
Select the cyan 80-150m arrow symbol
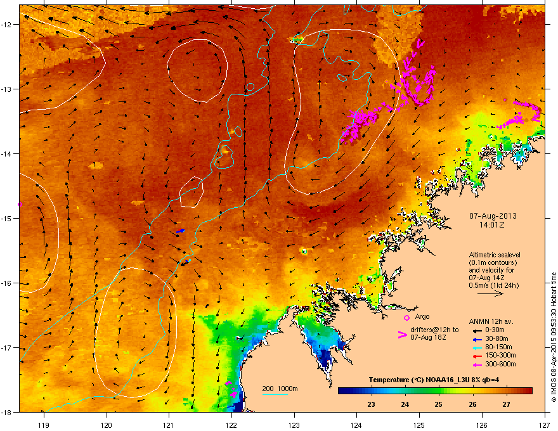coord(477,348)
